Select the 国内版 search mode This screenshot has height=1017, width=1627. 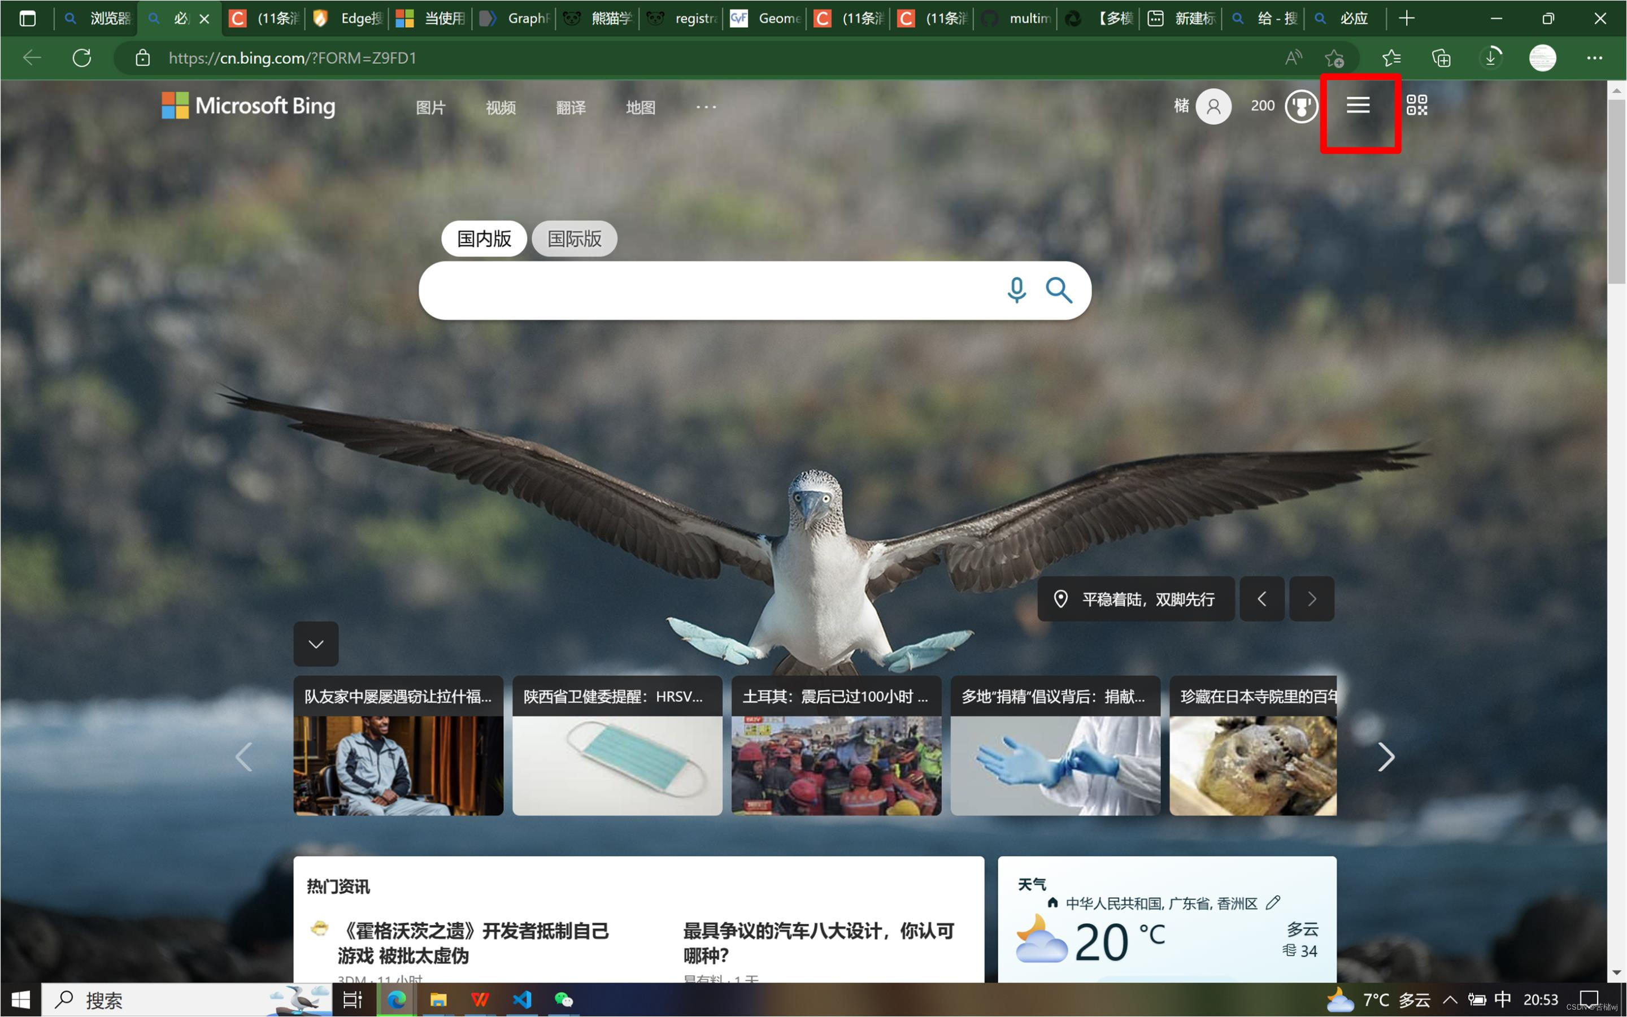point(484,239)
